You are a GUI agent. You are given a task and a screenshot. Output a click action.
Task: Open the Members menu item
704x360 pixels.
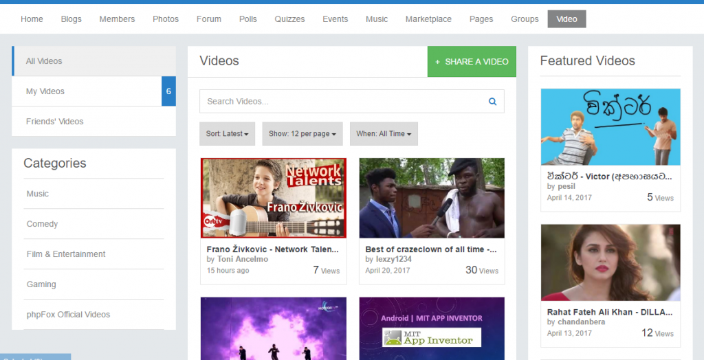[117, 19]
